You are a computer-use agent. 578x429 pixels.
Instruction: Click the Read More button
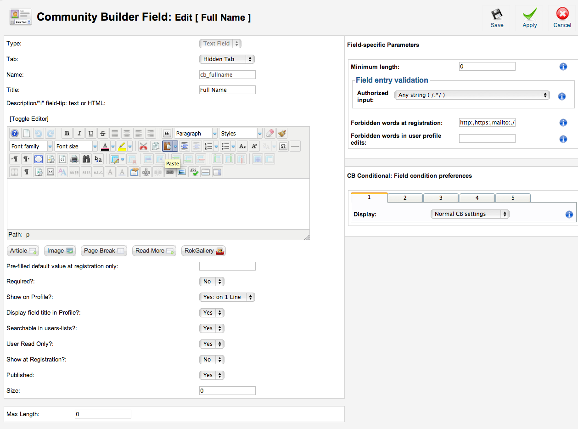coord(154,251)
